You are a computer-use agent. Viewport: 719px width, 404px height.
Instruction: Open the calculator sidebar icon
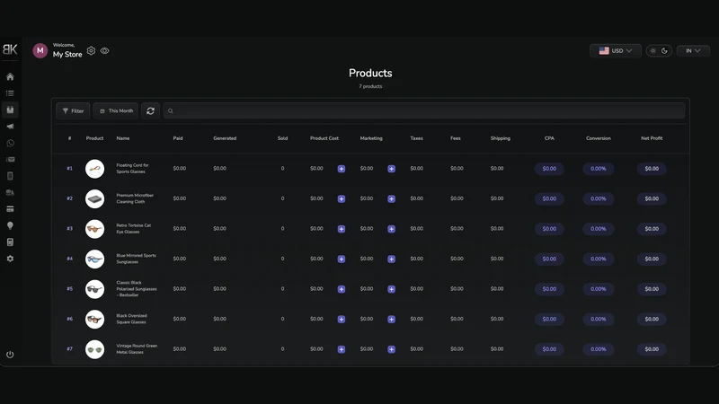[10, 242]
